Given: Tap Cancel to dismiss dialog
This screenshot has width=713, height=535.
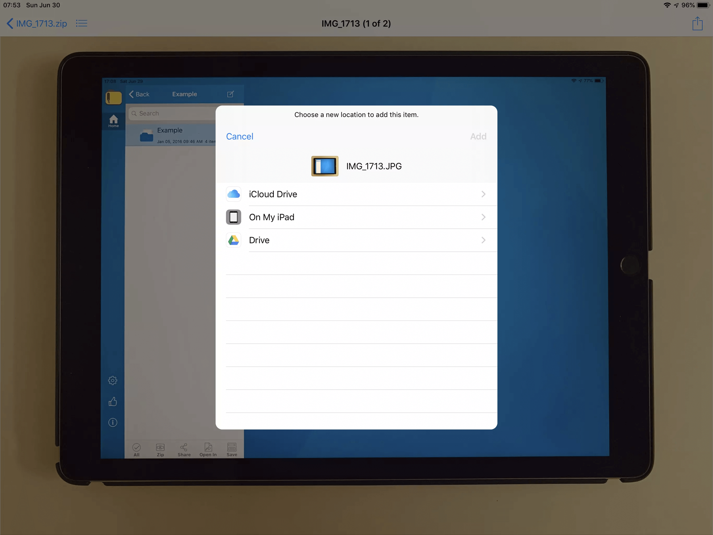Looking at the screenshot, I should (239, 136).
